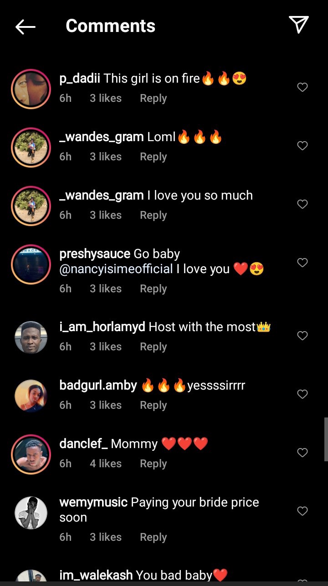The height and width of the screenshot is (586, 328).
Task: View 4 likes on danclef_'s comment
Action: pyautogui.click(x=106, y=464)
